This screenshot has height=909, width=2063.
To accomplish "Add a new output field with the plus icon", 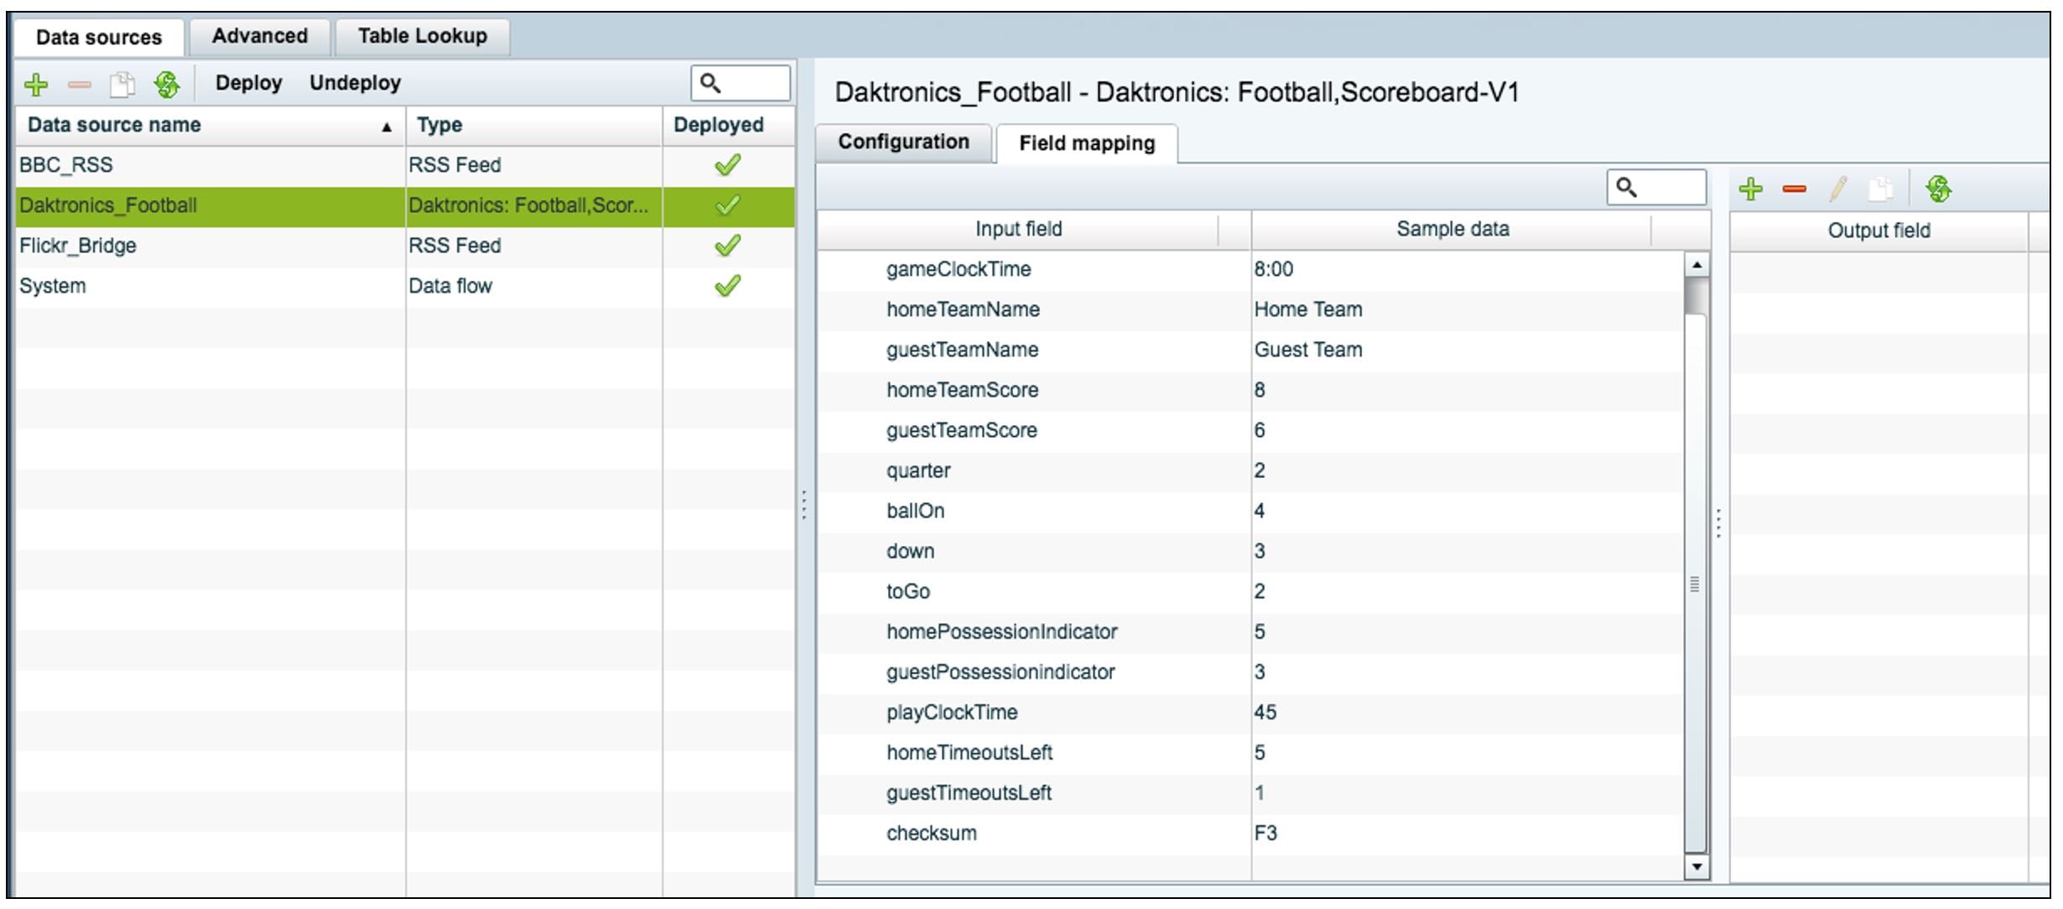I will 1750,189.
